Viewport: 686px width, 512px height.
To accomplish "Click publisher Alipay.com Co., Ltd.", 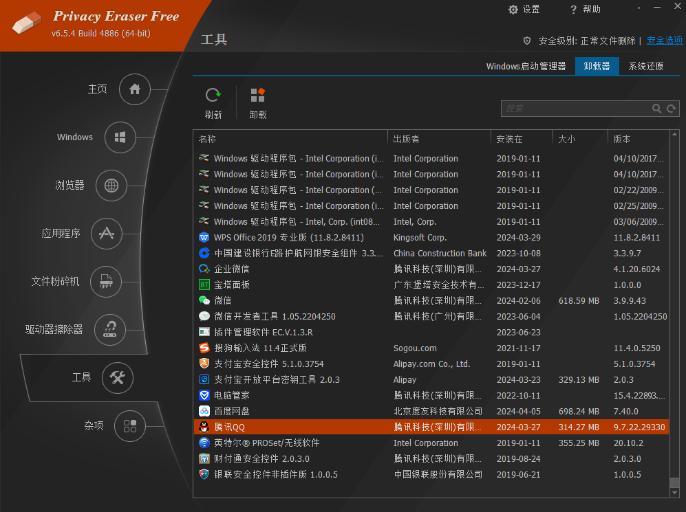I will coord(431,364).
